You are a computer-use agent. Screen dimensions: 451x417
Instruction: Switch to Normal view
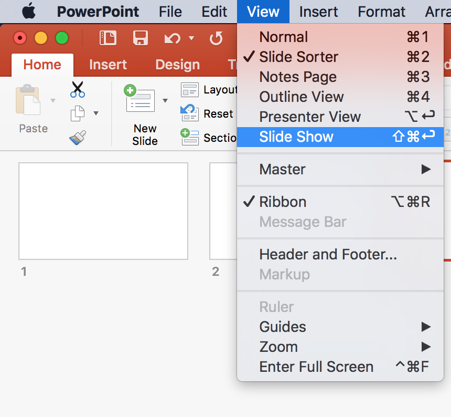340,37
